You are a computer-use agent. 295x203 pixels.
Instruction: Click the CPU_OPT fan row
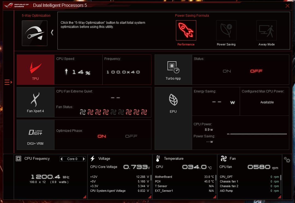pyautogui.click(x=249, y=177)
